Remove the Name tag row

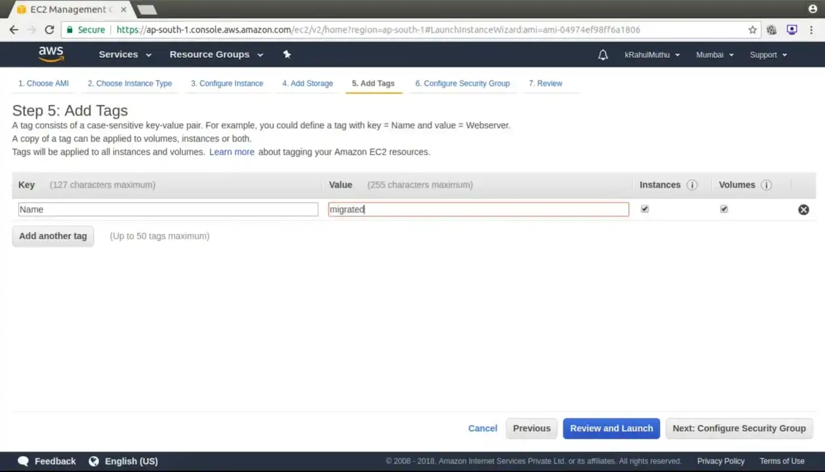point(803,210)
